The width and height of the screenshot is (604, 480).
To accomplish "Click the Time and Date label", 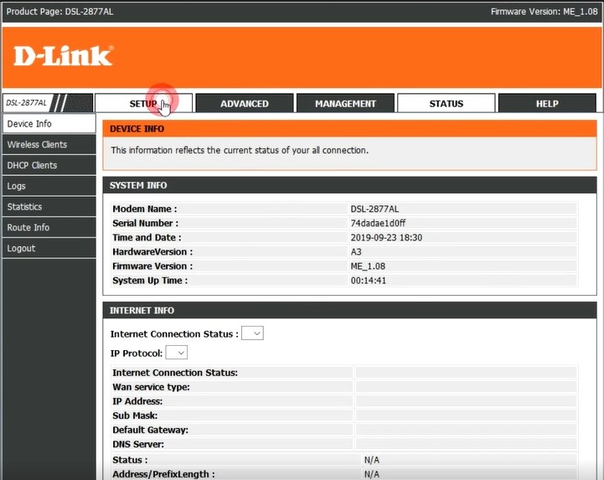I will tap(147, 237).
